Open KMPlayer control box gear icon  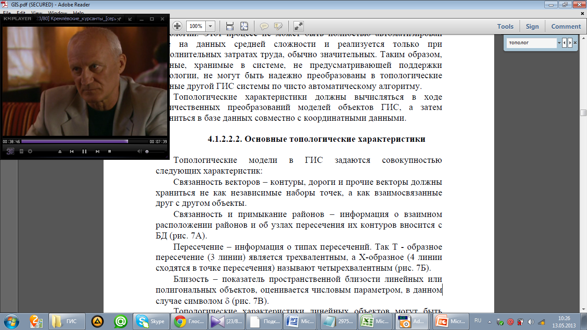[x=30, y=151]
